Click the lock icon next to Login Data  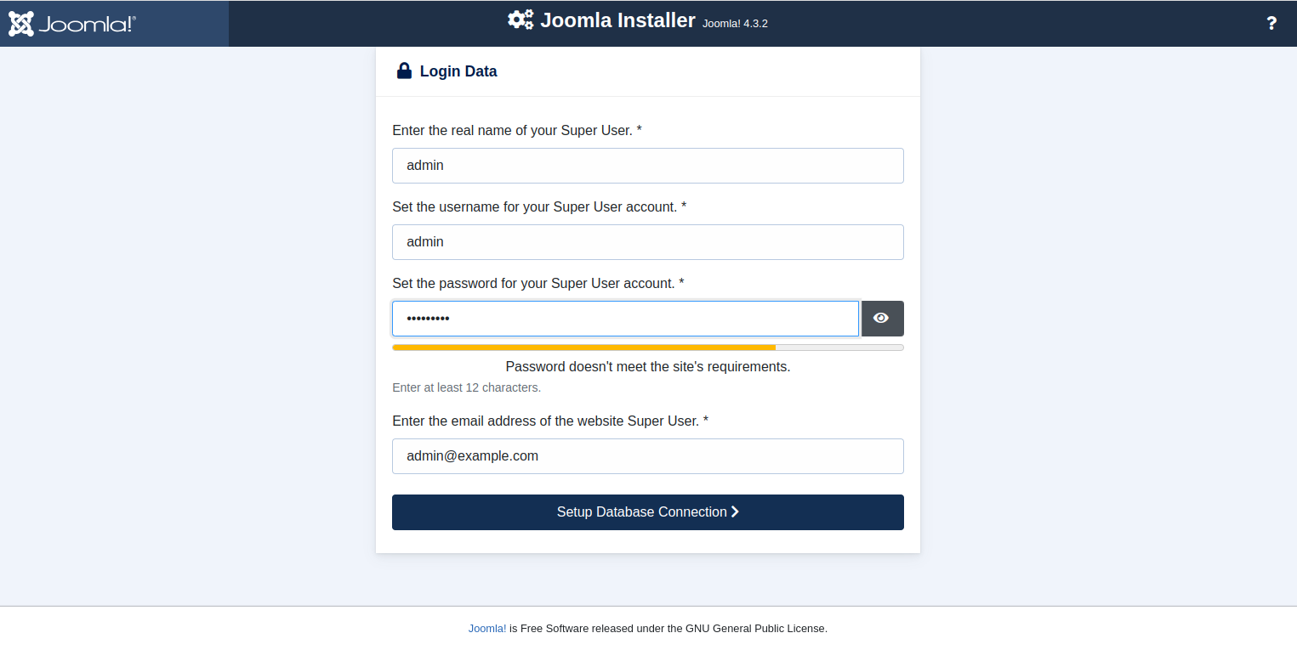pos(404,71)
